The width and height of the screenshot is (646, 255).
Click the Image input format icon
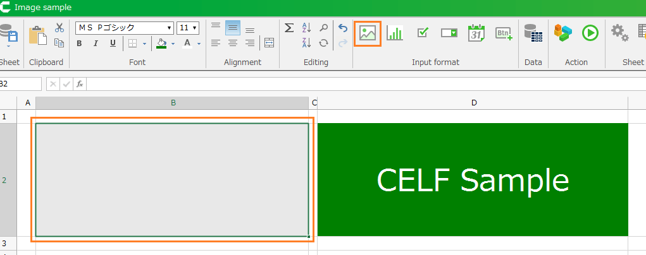tap(368, 33)
